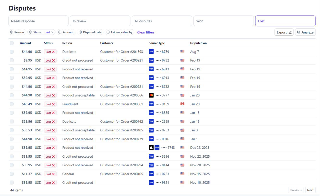320x196 pixels.
Task: Click the Clear filters link
Action: pyautogui.click(x=146, y=32)
